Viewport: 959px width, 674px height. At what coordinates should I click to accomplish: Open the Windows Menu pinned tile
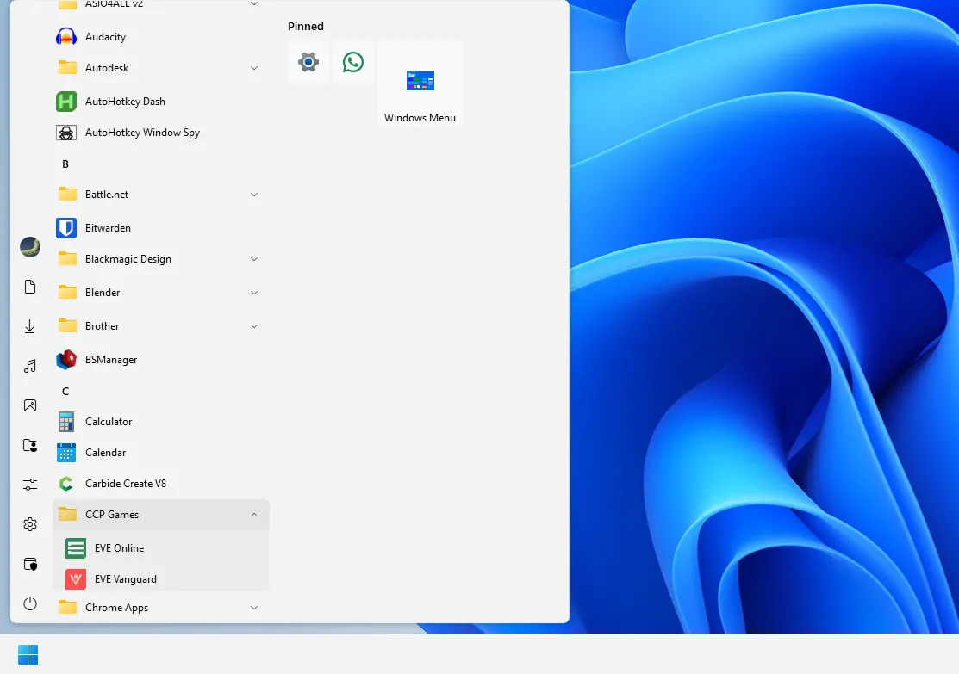pos(420,85)
